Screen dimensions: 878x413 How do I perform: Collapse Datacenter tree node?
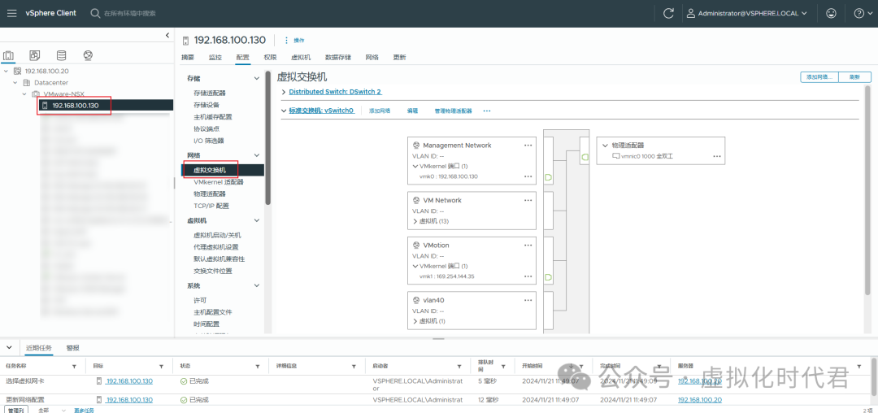click(15, 82)
